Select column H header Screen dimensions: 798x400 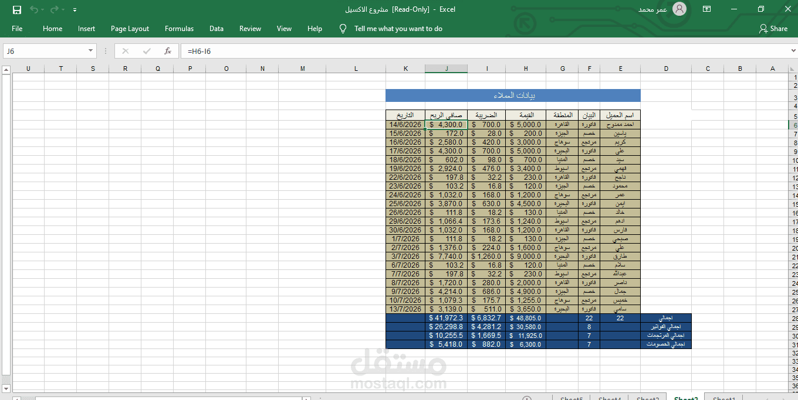pos(526,69)
